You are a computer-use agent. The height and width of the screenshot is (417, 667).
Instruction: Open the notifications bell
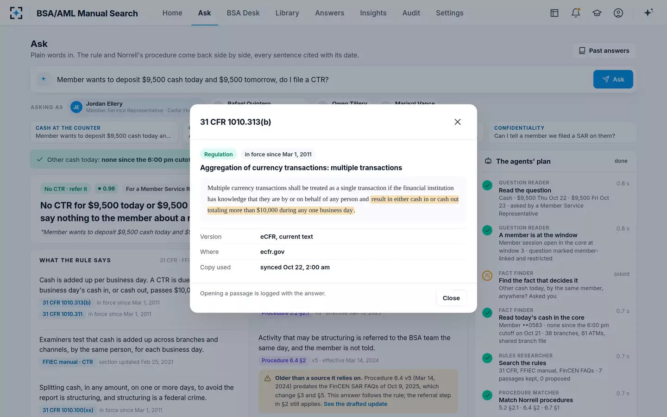(576, 13)
